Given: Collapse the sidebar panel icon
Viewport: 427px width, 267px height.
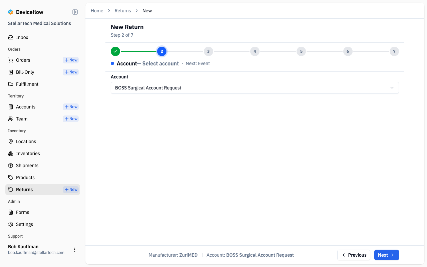Looking at the screenshot, I should tap(75, 12).
